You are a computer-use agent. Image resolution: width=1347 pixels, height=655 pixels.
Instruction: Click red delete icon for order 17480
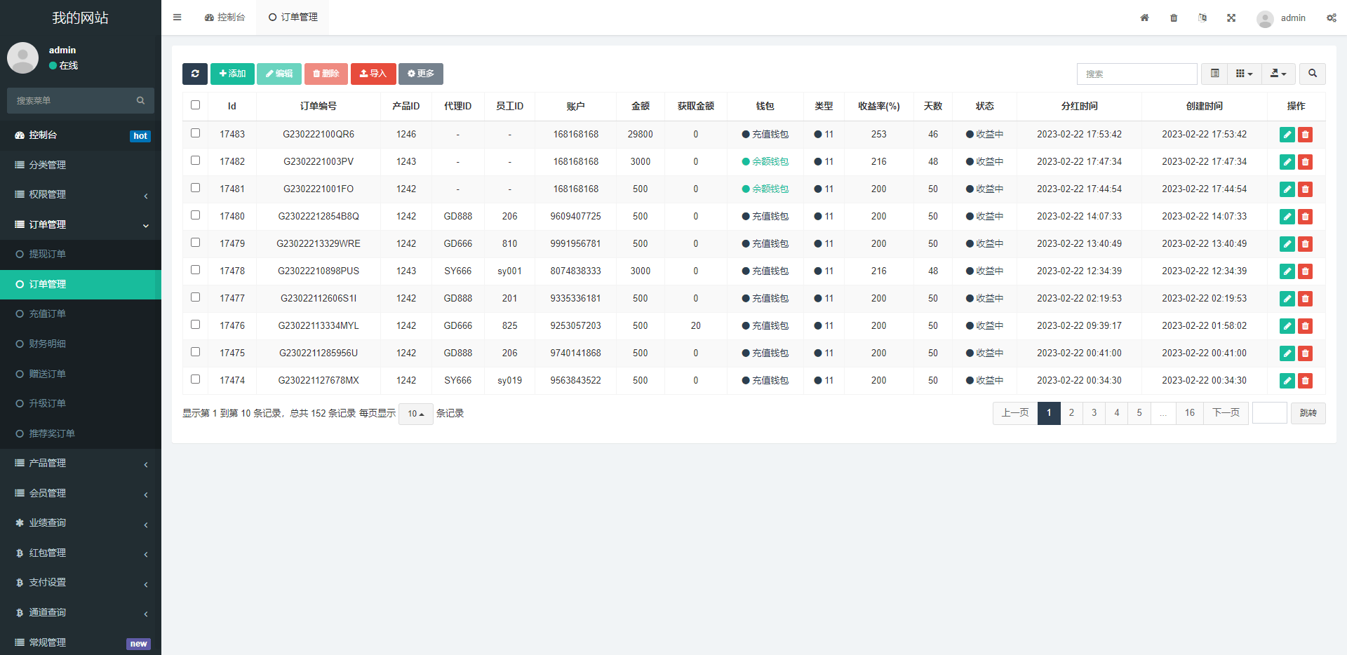click(1305, 217)
